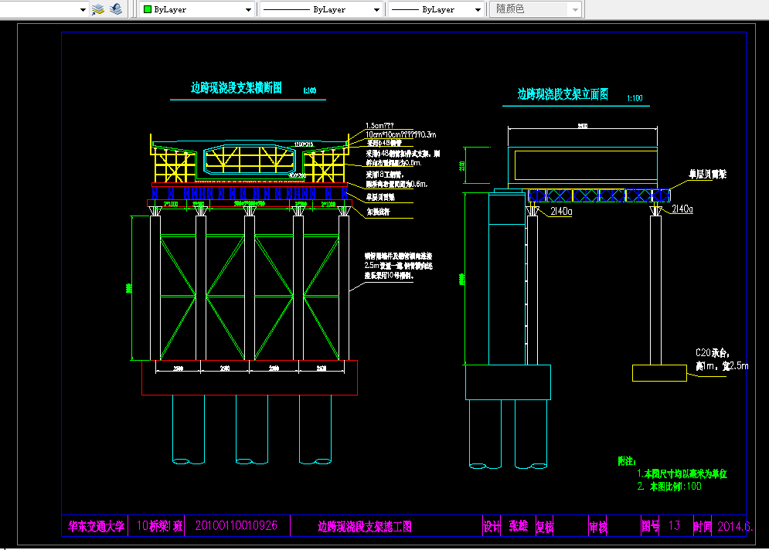Select designer name 张雄

click(519, 527)
